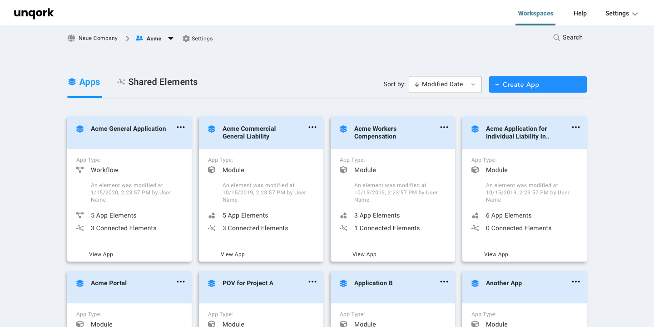This screenshot has height=327, width=654.
Task: Open the ellipsis menu on Acme Portal card
Action: [x=180, y=282]
